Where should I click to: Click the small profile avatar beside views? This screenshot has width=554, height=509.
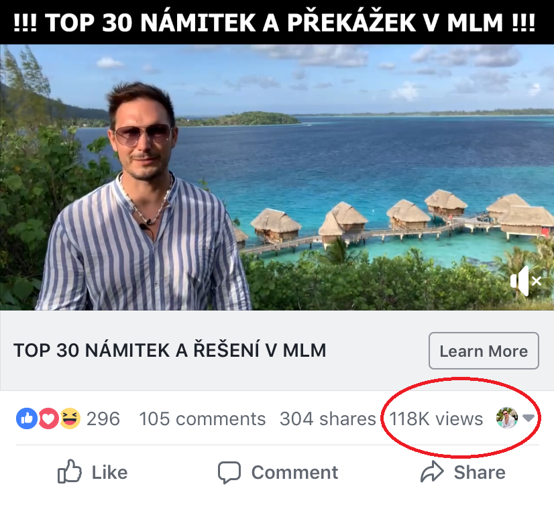[x=507, y=418]
